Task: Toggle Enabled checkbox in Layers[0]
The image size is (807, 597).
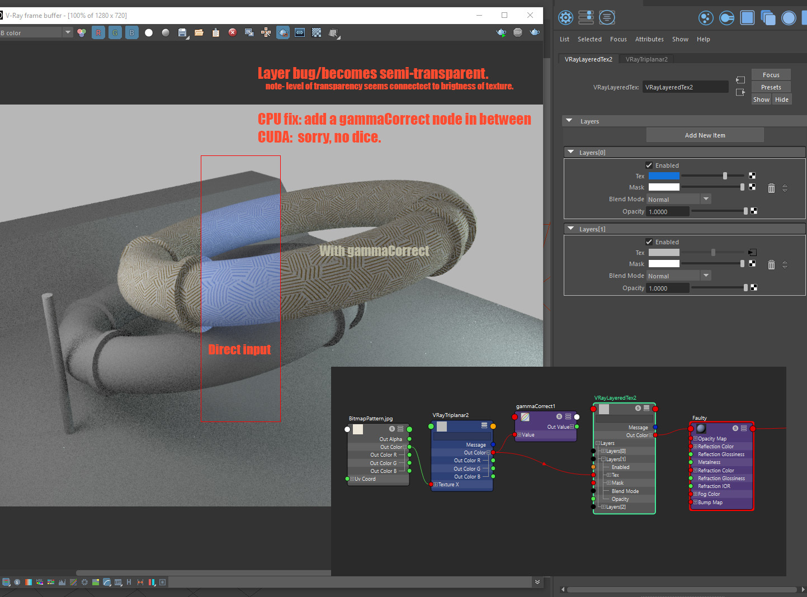Action: point(649,165)
